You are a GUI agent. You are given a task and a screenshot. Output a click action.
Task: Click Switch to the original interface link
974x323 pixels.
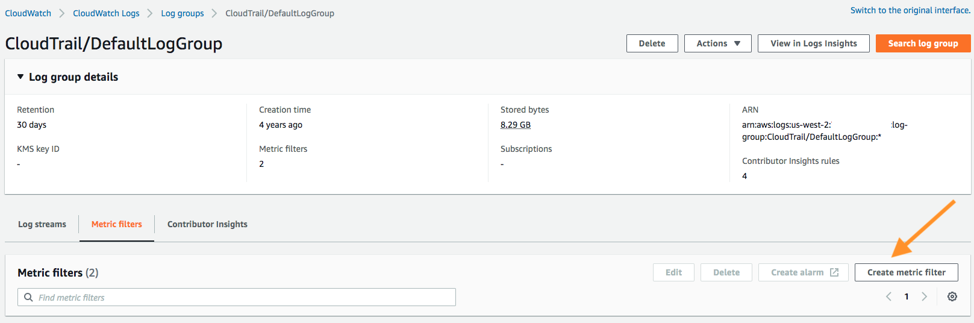910,10
